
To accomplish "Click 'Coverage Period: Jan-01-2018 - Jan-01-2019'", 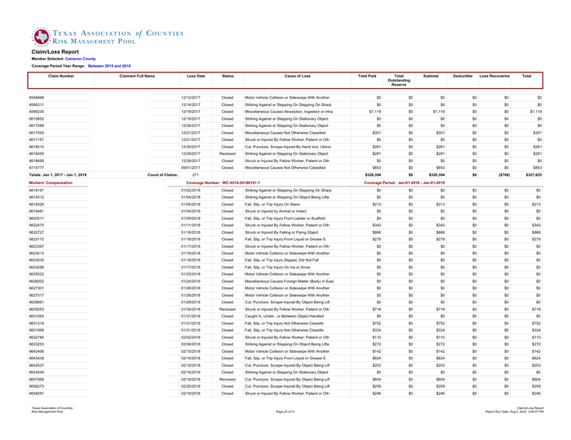I will pyautogui.click(x=405, y=183).
